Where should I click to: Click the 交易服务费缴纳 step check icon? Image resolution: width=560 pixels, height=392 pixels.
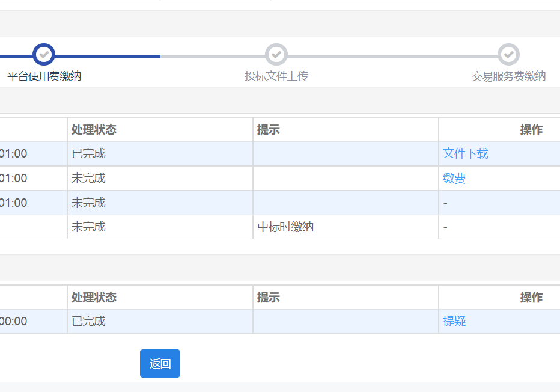tap(508, 55)
